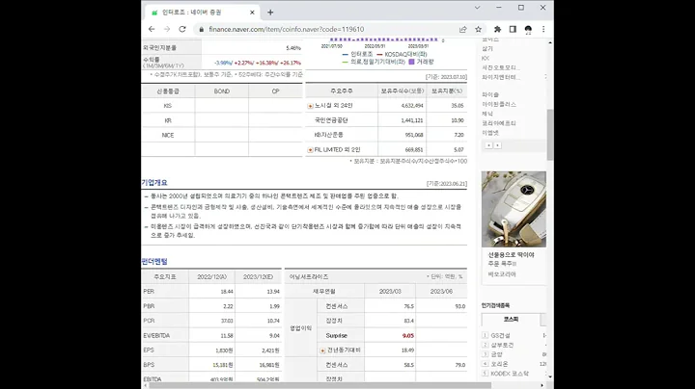
Task: Click the horizontal scrollbar at the bottom
Action: (x=320, y=385)
